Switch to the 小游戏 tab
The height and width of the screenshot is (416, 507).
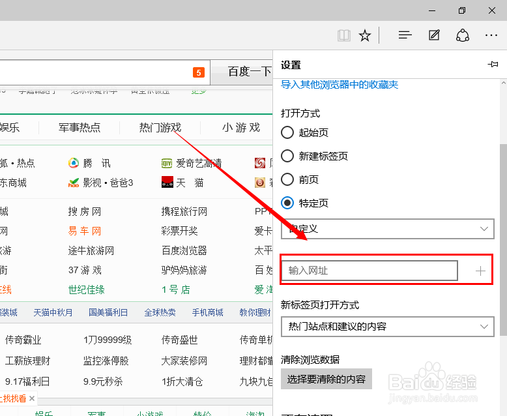point(241,127)
